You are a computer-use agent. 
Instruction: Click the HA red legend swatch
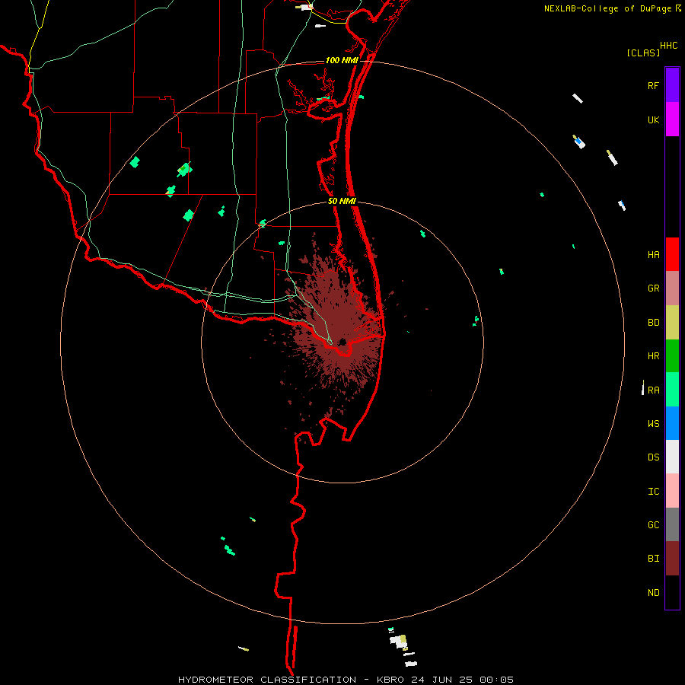pos(672,254)
